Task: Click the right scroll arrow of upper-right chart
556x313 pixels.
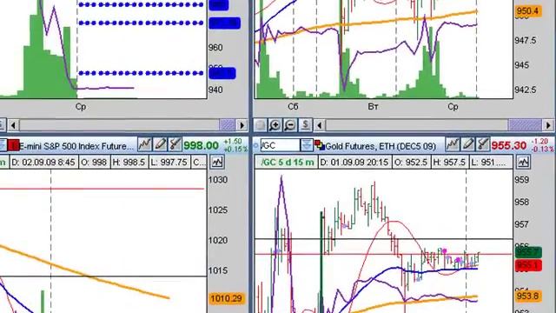Action: pyautogui.click(x=548, y=125)
